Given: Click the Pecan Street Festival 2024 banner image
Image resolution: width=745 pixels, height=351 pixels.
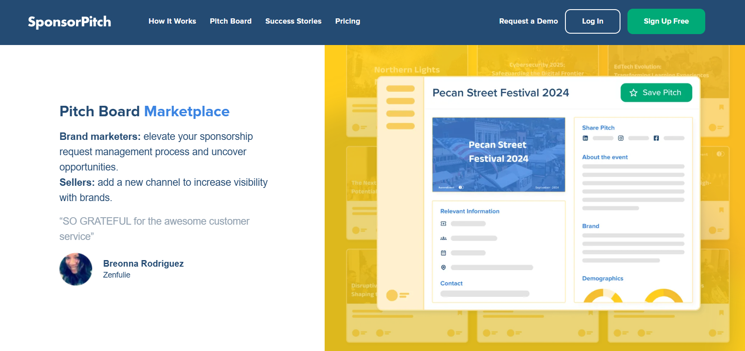Looking at the screenshot, I should (x=499, y=154).
